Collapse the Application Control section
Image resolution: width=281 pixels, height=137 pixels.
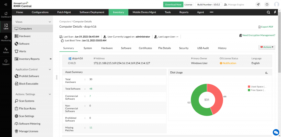point(50,69)
